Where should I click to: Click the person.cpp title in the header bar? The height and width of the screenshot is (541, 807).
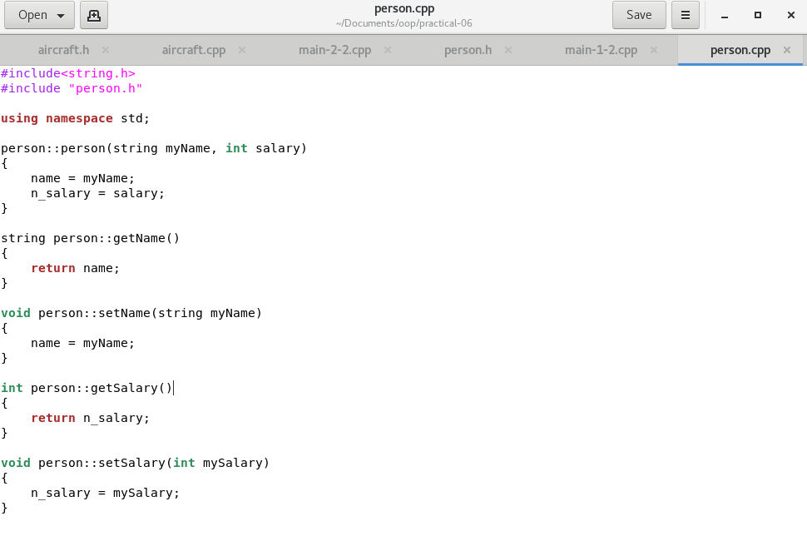point(403,8)
